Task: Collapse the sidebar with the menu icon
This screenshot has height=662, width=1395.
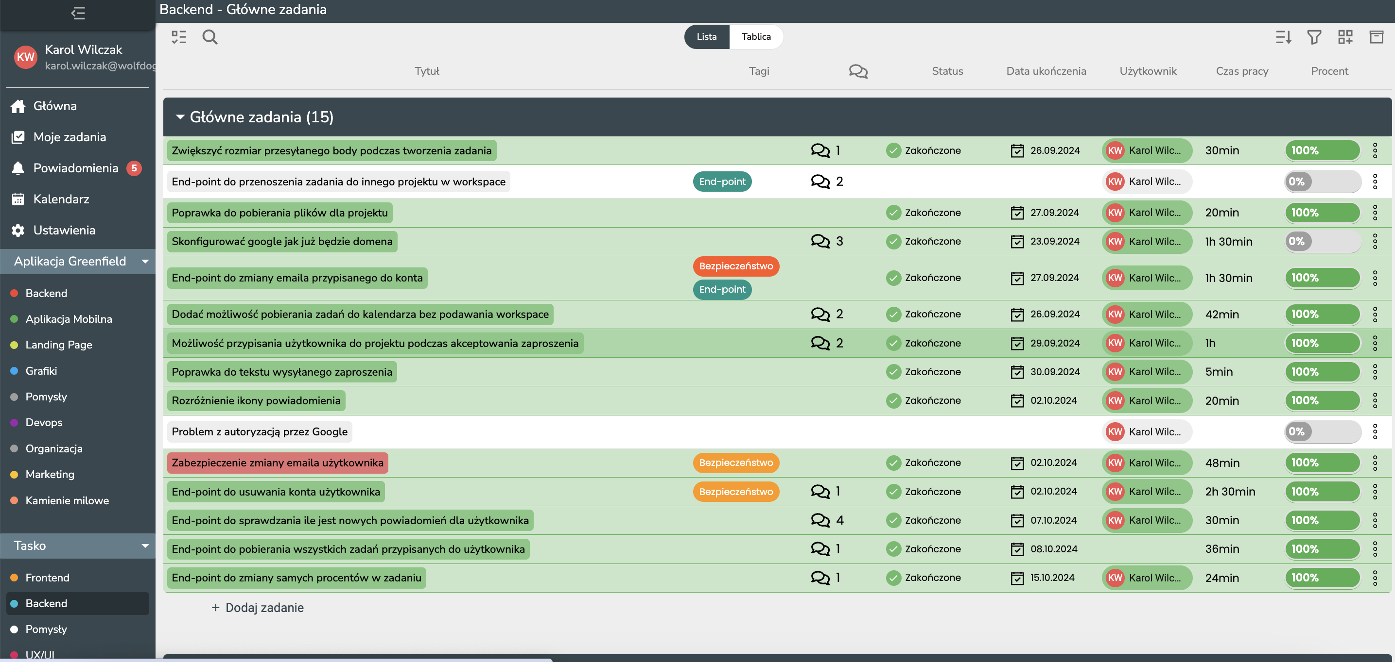Action: [x=78, y=13]
